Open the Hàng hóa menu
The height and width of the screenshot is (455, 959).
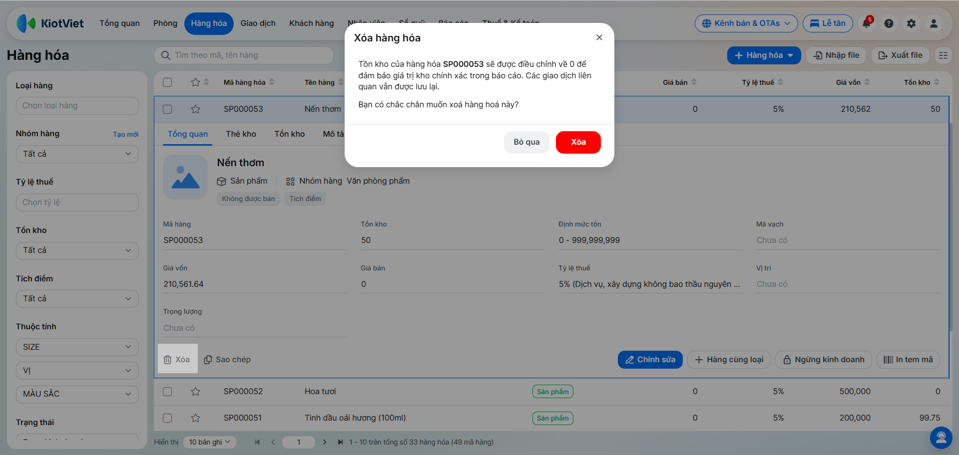coord(209,23)
